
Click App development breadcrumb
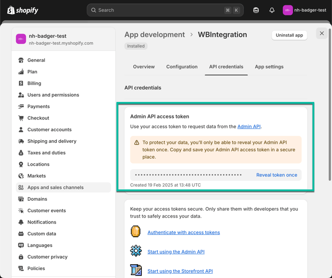155,35
